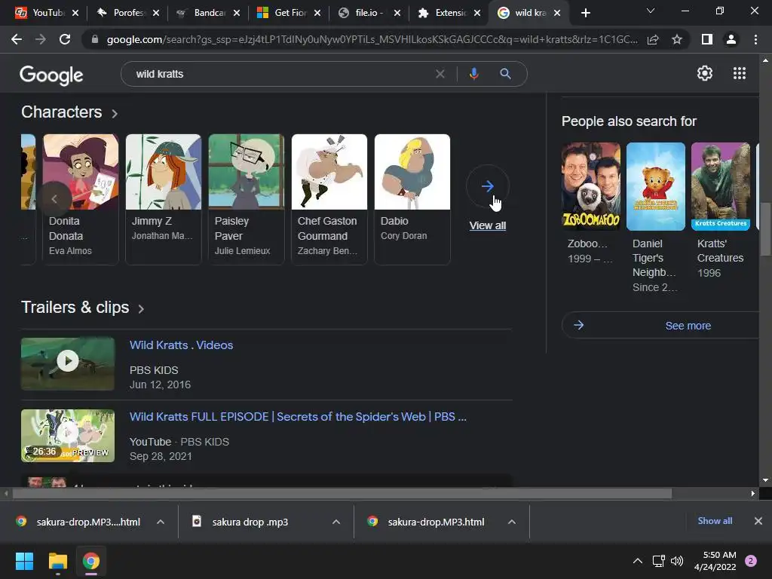This screenshot has width=772, height=579.
Task: Show previous characters with the left arrow
Action: [54, 199]
